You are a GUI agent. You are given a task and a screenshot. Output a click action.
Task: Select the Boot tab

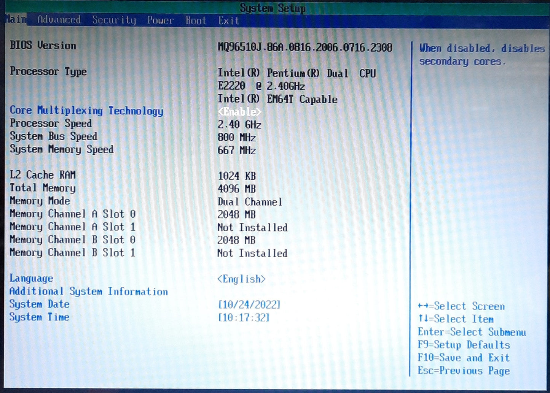pyautogui.click(x=196, y=21)
